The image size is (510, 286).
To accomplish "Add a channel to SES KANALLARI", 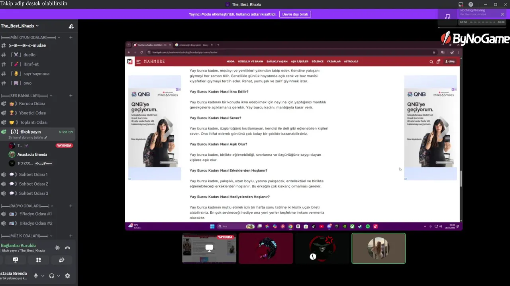I will click(x=71, y=96).
